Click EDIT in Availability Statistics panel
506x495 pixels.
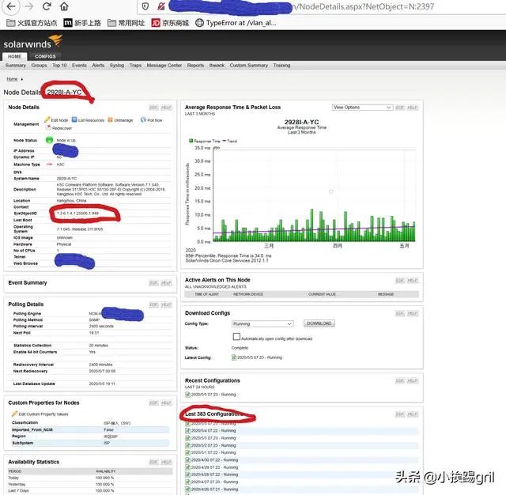pos(153,462)
